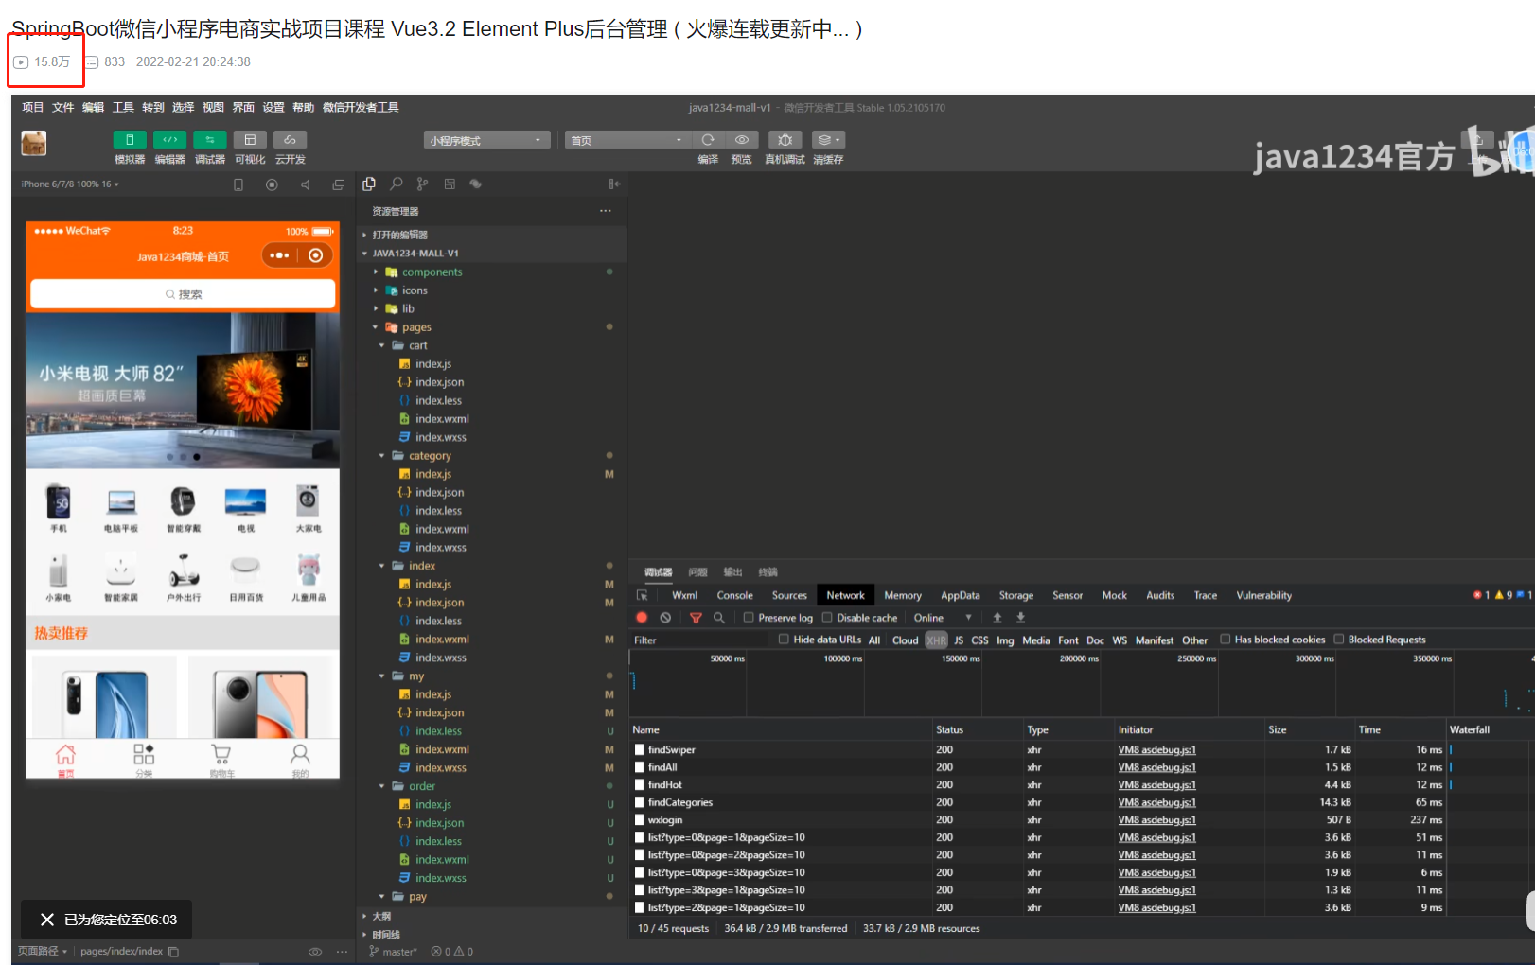Screen dimensions: 1535x965
Task: Click the search icon in explorer sidebar
Action: pyautogui.click(x=397, y=184)
